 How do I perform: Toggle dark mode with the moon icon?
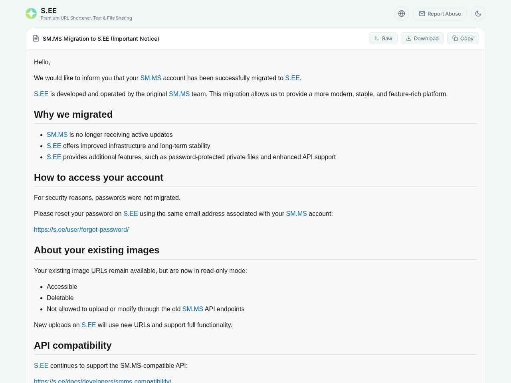478,14
